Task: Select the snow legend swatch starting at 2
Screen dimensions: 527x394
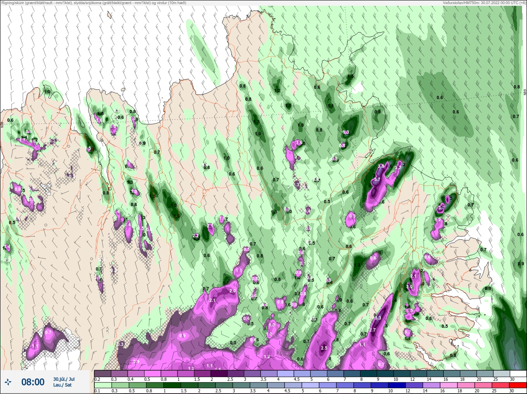Action: (219, 373)
